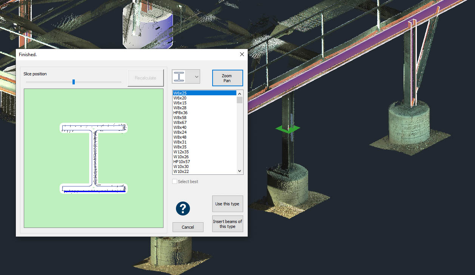Viewport: 475px width, 275px height.
Task: Click the Slice position slider handle
Action: tap(74, 82)
